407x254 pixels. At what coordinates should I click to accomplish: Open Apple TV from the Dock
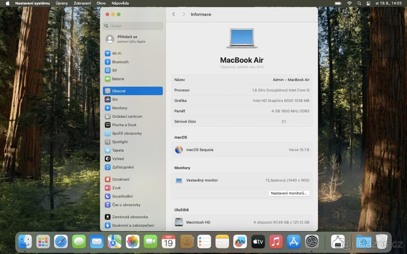tap(258, 241)
